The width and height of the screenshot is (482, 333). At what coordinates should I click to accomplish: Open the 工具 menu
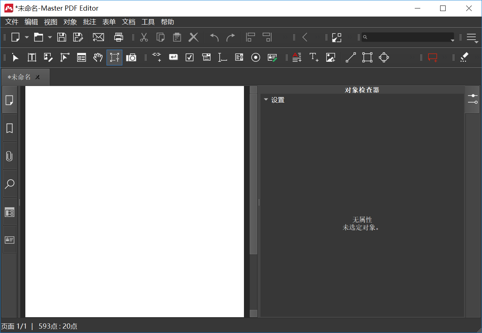click(x=148, y=22)
